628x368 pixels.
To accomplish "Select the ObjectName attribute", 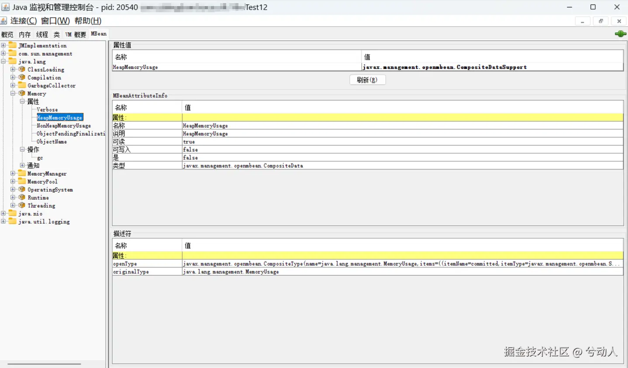I will tap(52, 141).
